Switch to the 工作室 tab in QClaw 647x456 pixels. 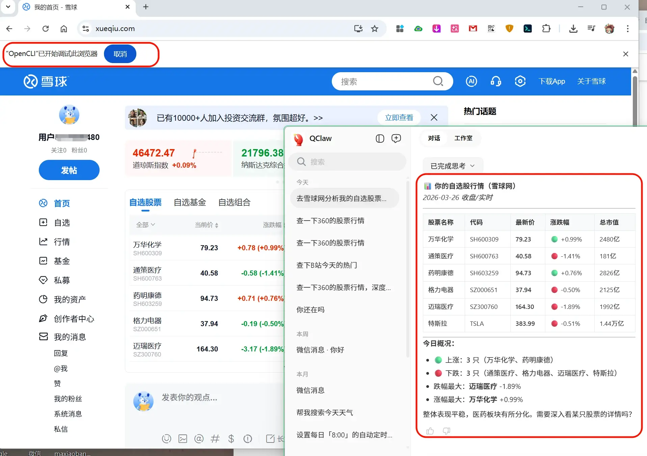click(463, 138)
